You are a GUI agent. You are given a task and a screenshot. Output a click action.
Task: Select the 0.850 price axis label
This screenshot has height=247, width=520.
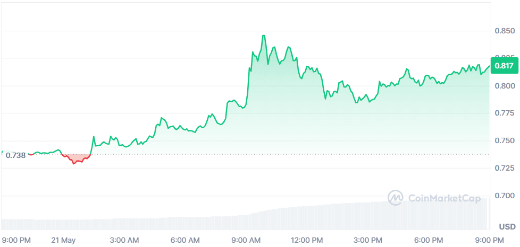(504, 31)
